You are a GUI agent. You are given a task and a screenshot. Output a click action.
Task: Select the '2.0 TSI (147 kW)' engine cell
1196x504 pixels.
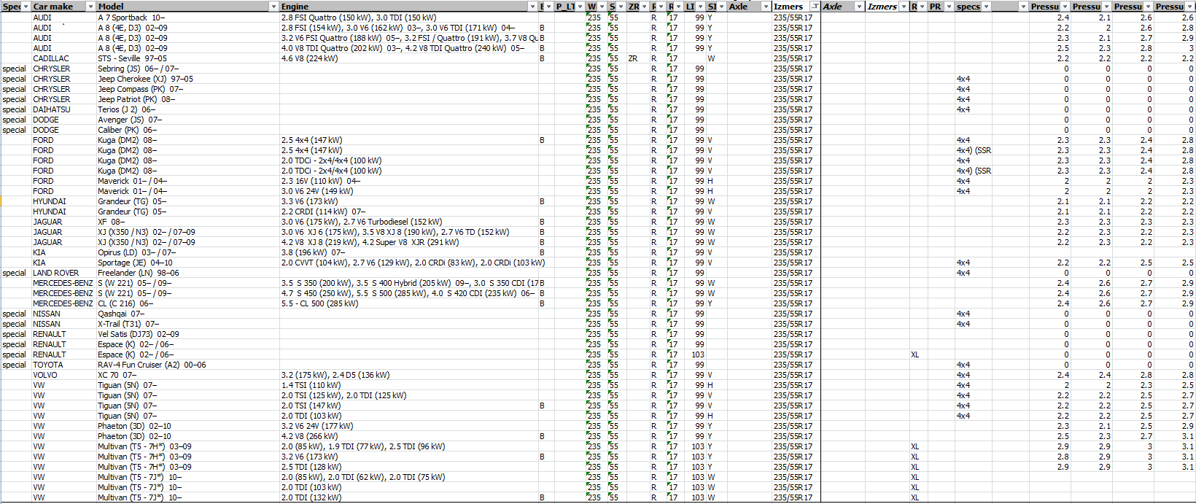(408, 406)
